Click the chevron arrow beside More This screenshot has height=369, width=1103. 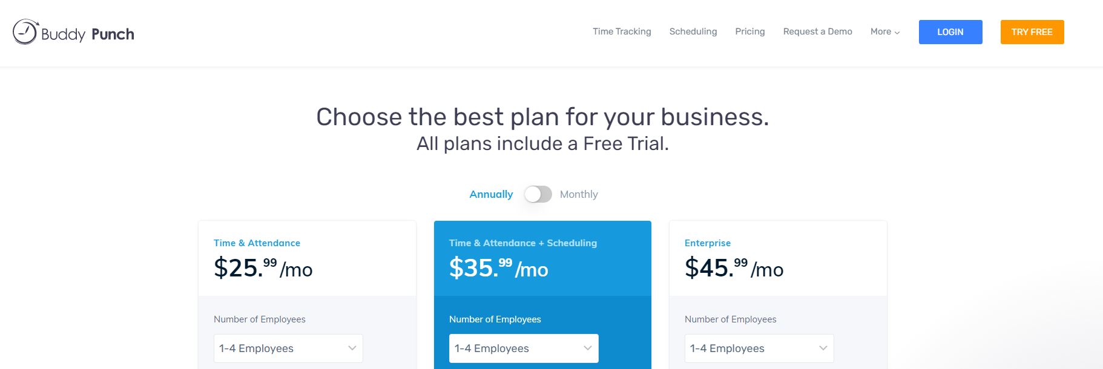tap(897, 33)
